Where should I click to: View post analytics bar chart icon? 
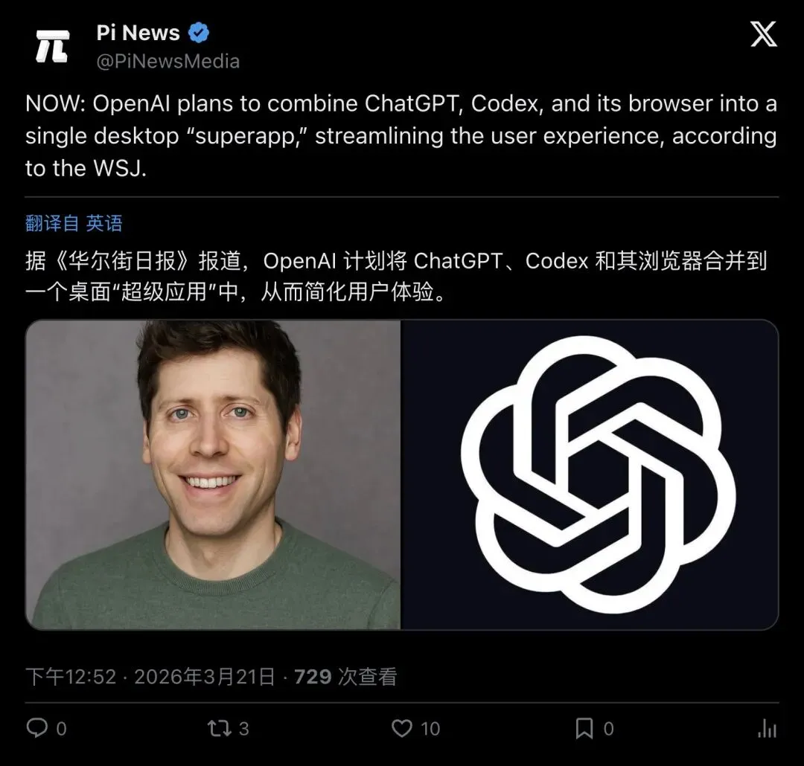pos(767,728)
